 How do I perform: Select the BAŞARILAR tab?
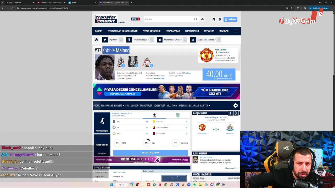(194, 105)
